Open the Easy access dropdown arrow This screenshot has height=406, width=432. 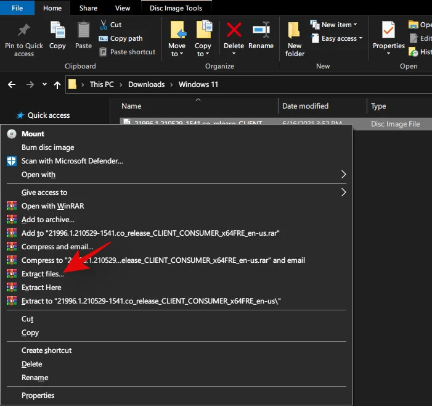click(361, 38)
